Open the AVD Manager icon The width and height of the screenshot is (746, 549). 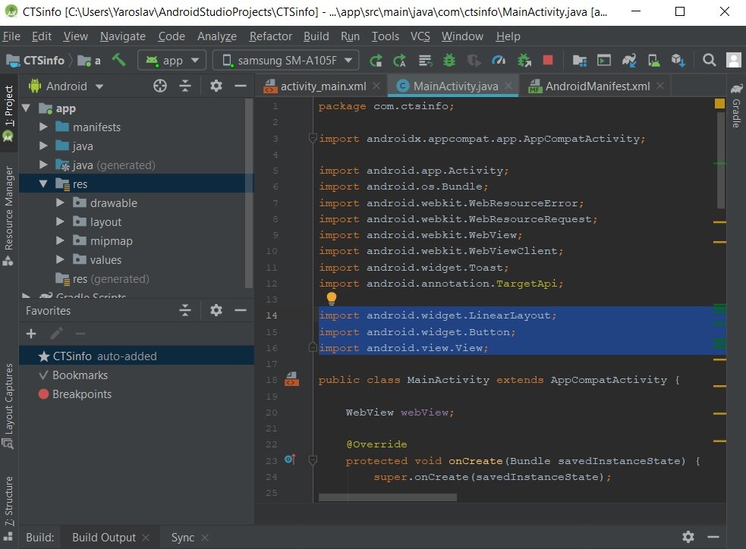[x=653, y=61]
